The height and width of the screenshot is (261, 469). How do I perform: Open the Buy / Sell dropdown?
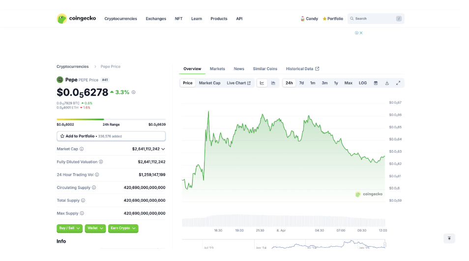pyautogui.click(x=69, y=228)
